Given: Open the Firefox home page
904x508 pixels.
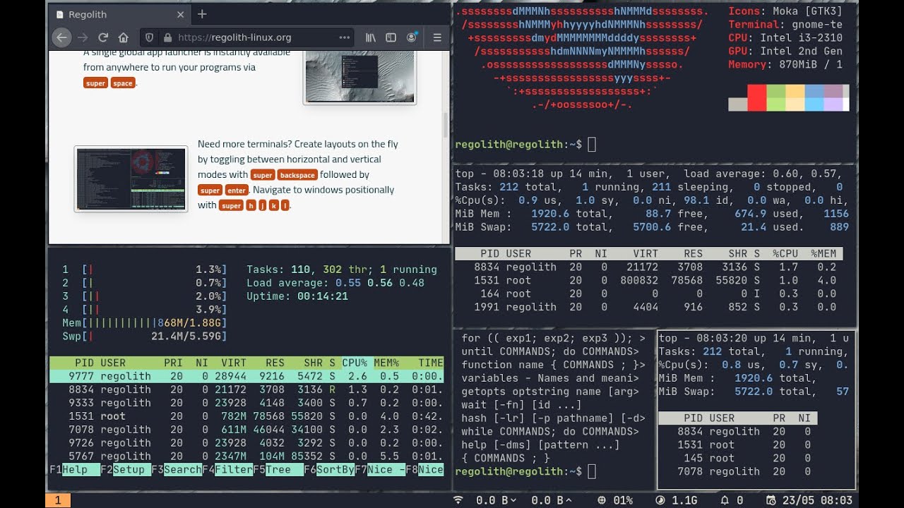Looking at the screenshot, I should [x=124, y=37].
